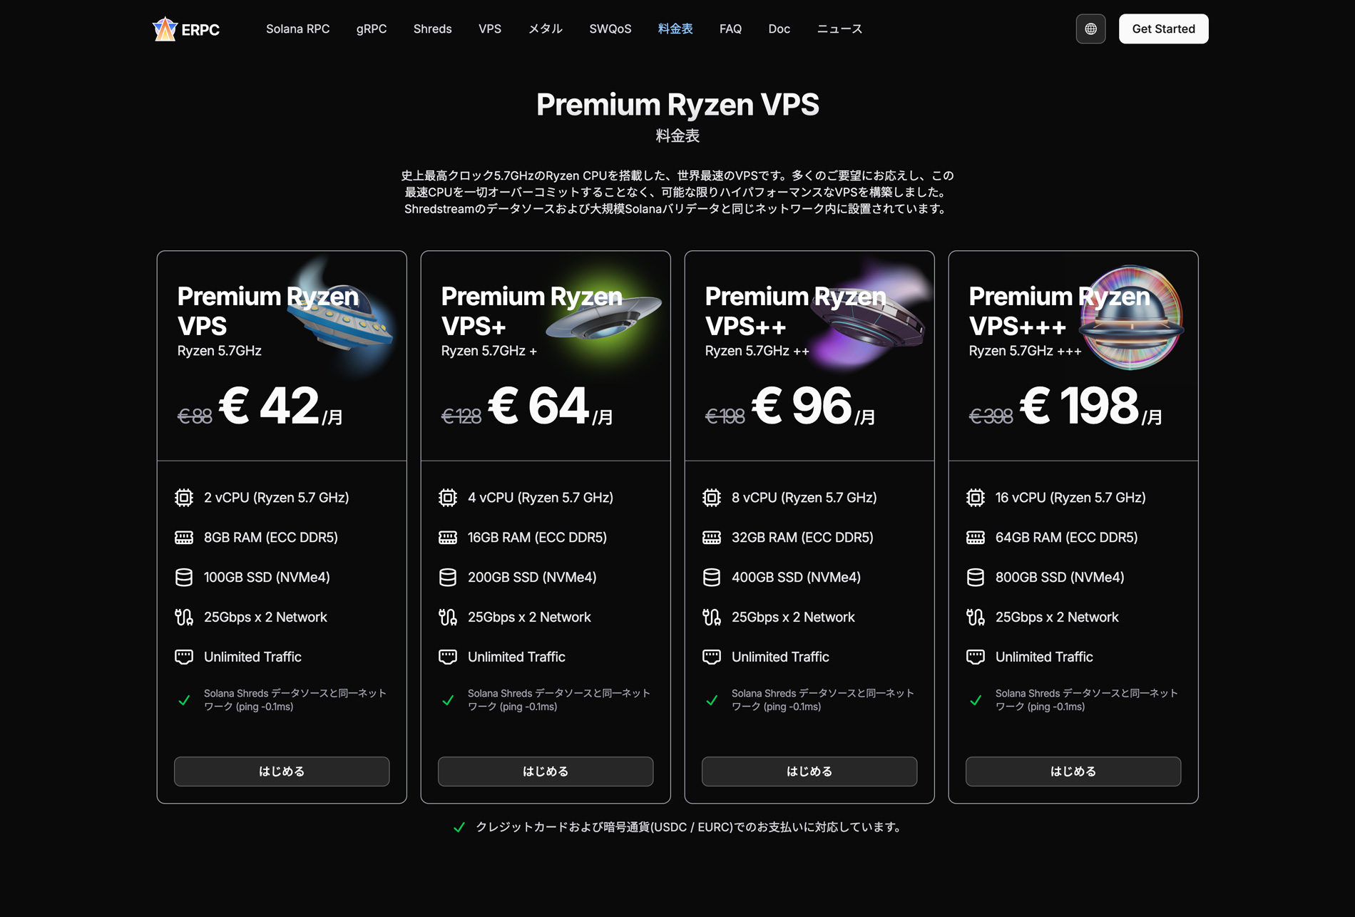The image size is (1355, 917).
Task: Click はじめる under Premium Ryzen VPS
Action: click(281, 771)
